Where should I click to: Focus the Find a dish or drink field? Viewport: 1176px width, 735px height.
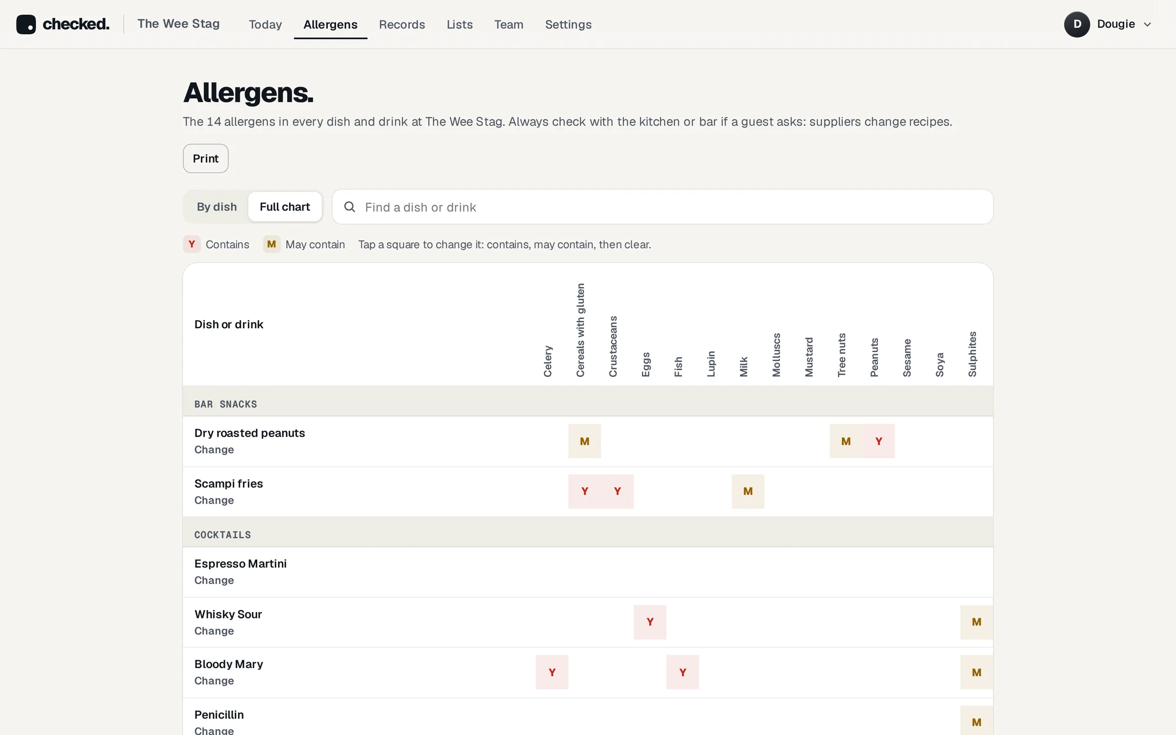(662, 207)
